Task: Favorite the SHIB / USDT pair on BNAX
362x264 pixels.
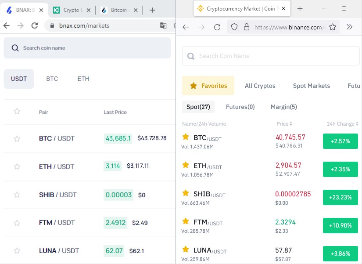Action: [17, 195]
